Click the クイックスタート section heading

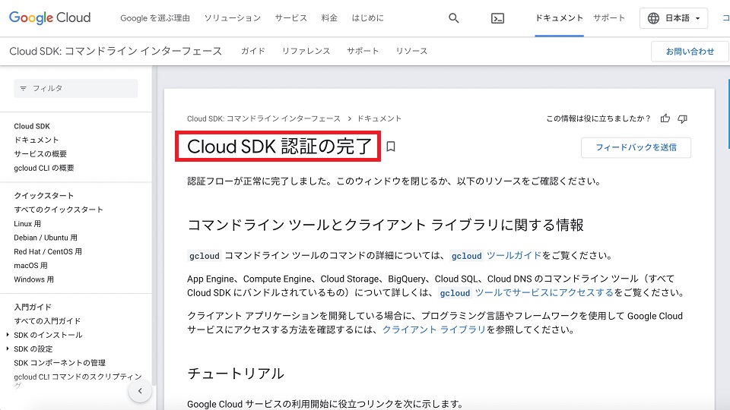pyautogui.click(x=44, y=196)
